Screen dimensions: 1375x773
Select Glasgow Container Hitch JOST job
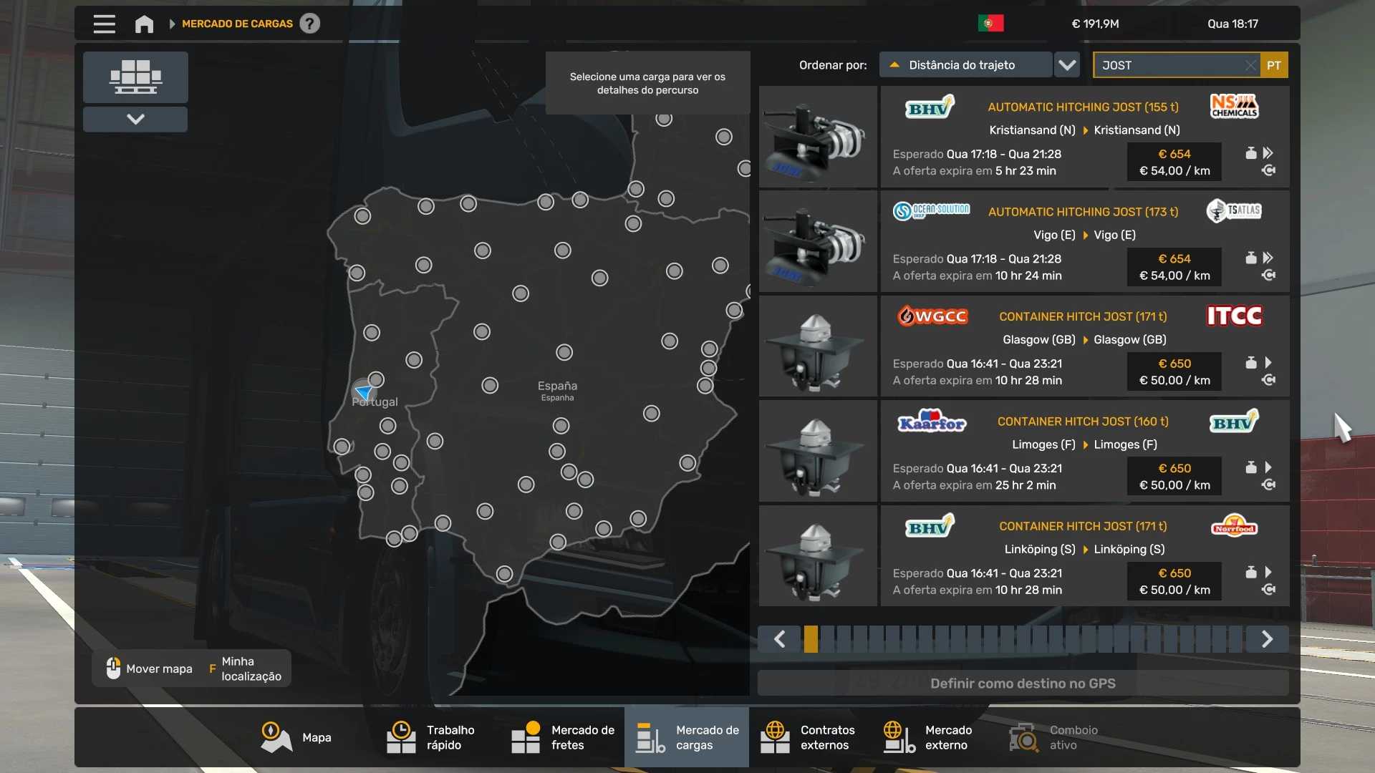click(1023, 346)
